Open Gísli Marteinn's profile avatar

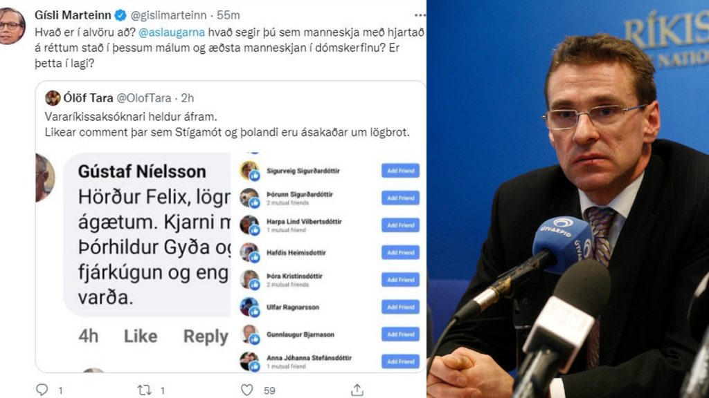[x=12, y=26]
